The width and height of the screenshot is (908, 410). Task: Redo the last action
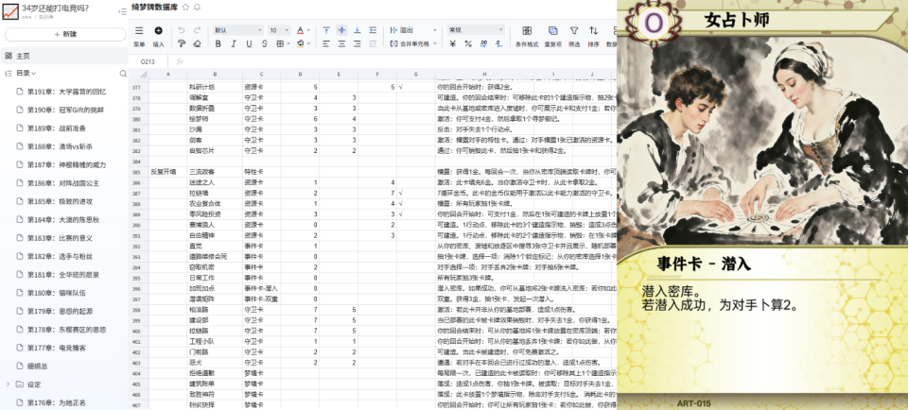[x=198, y=30]
